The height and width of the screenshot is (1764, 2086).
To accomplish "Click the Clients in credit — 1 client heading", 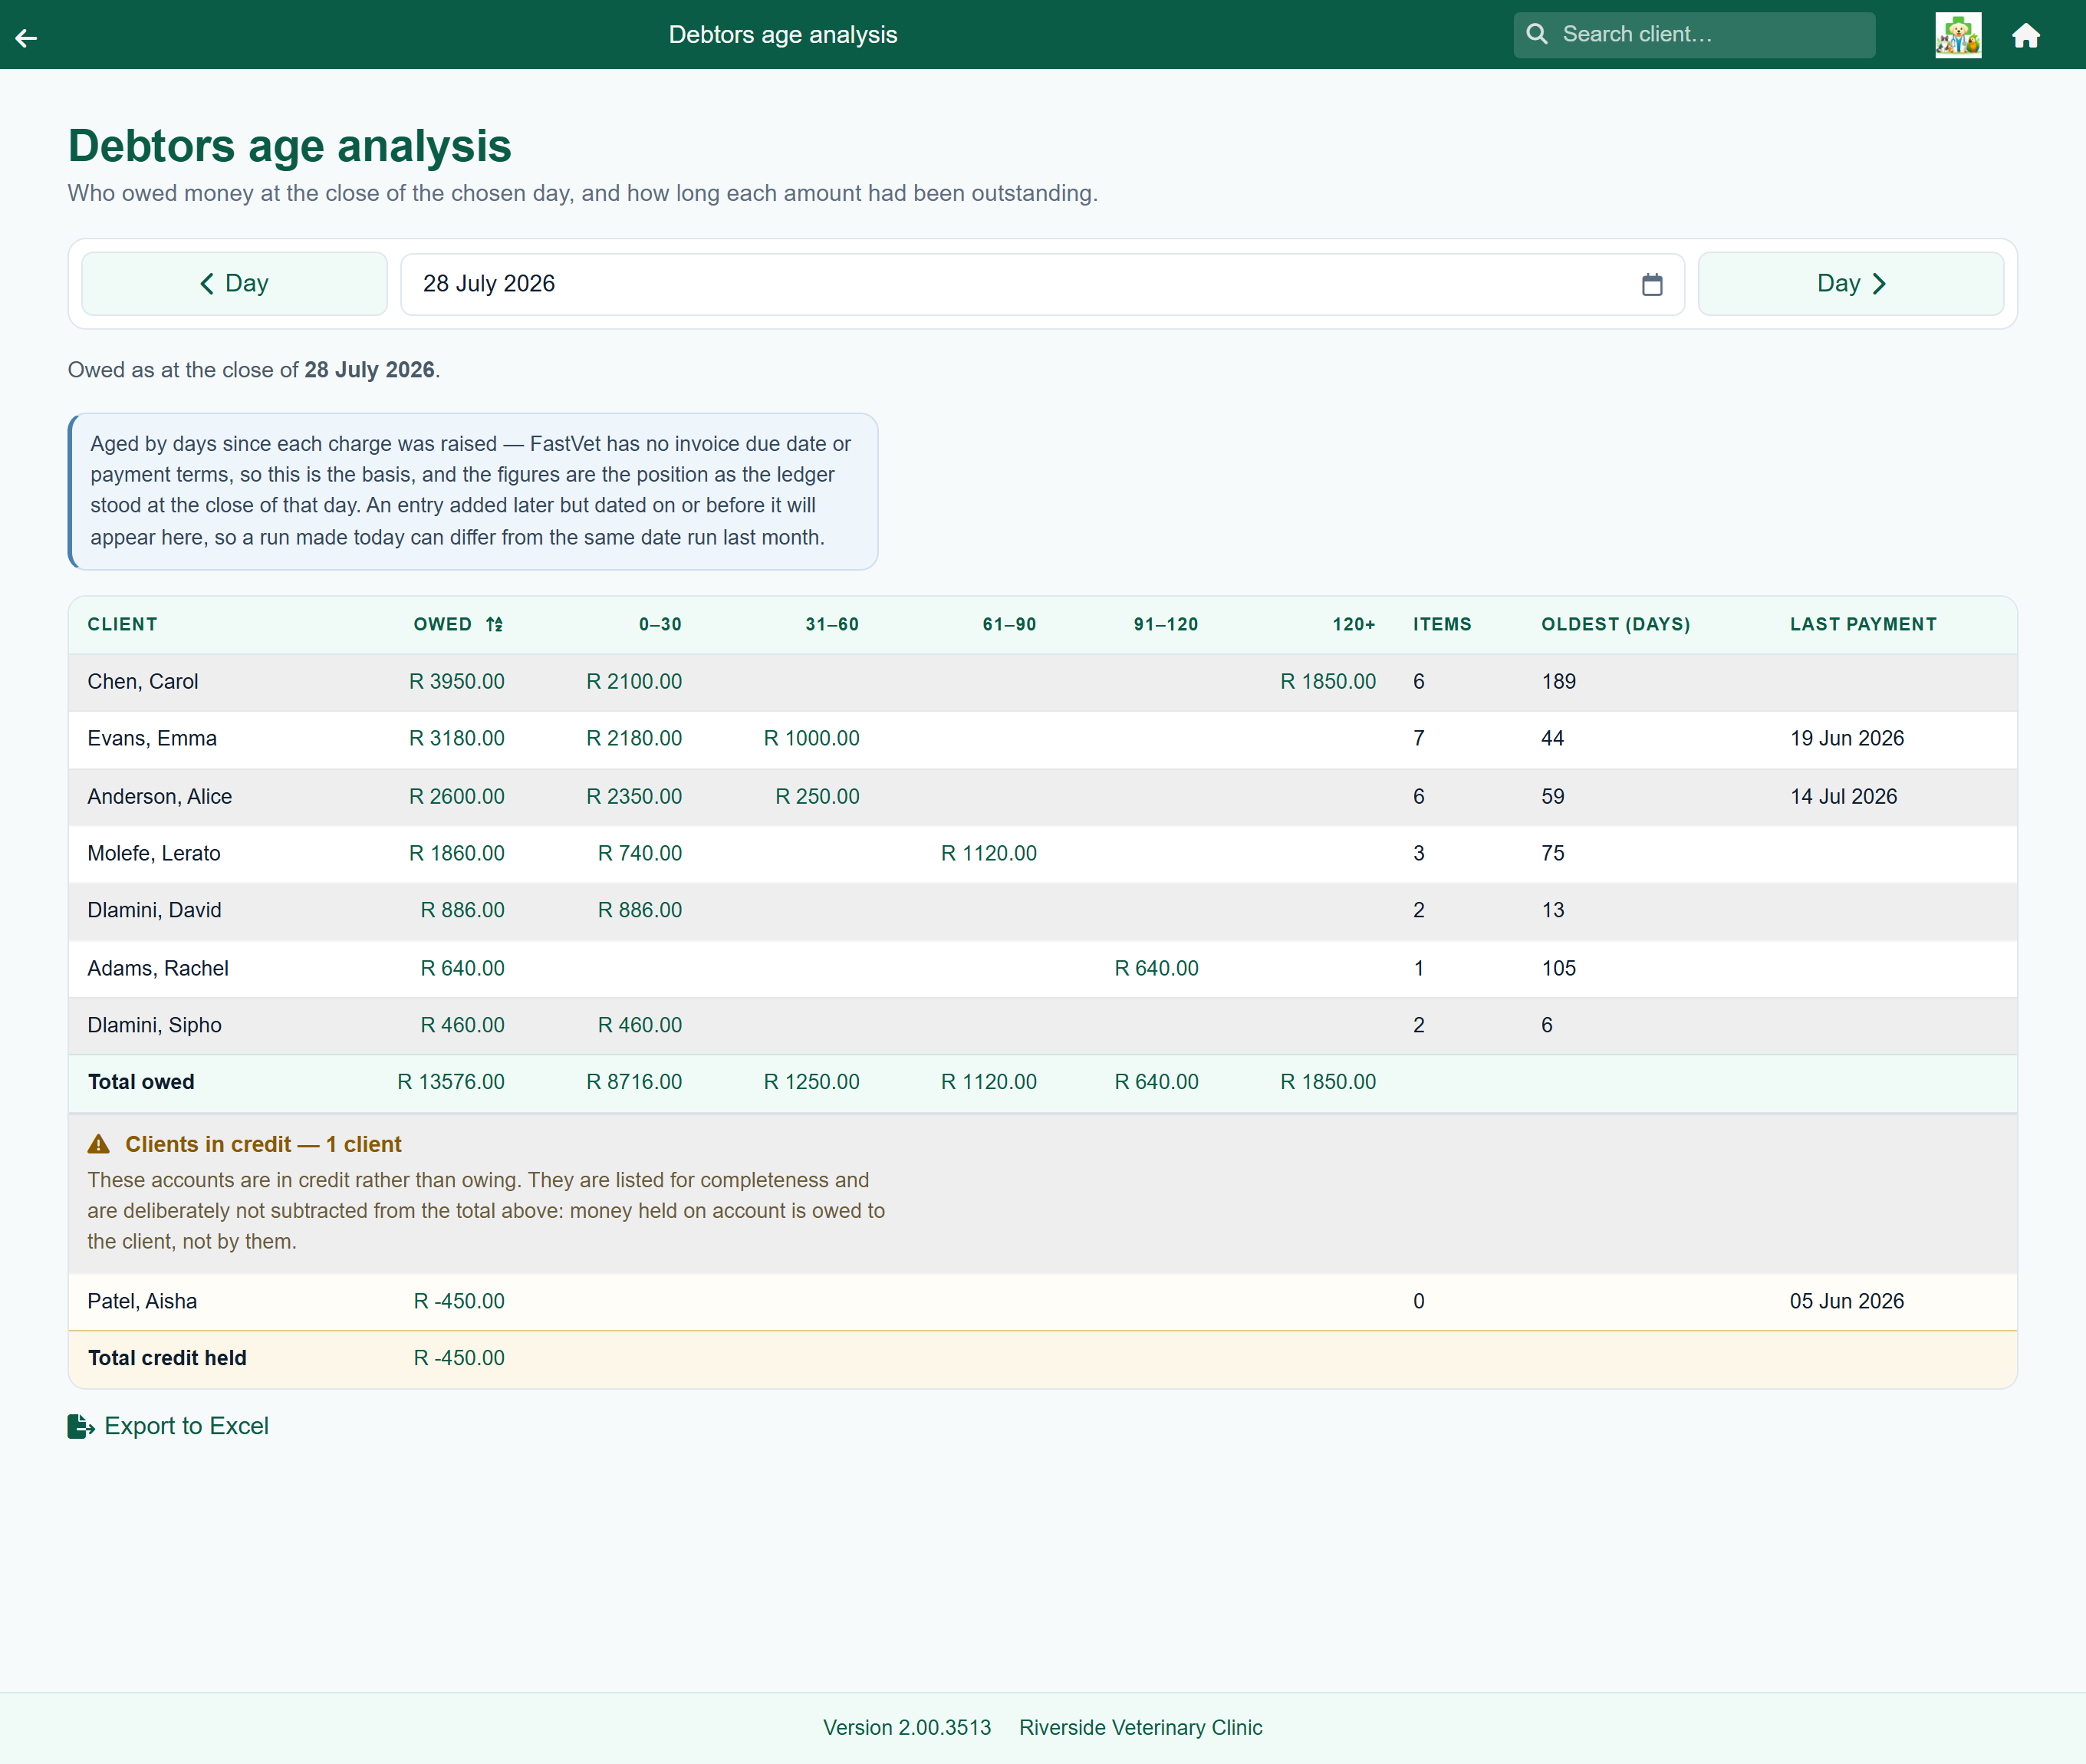I will pyautogui.click(x=263, y=1144).
